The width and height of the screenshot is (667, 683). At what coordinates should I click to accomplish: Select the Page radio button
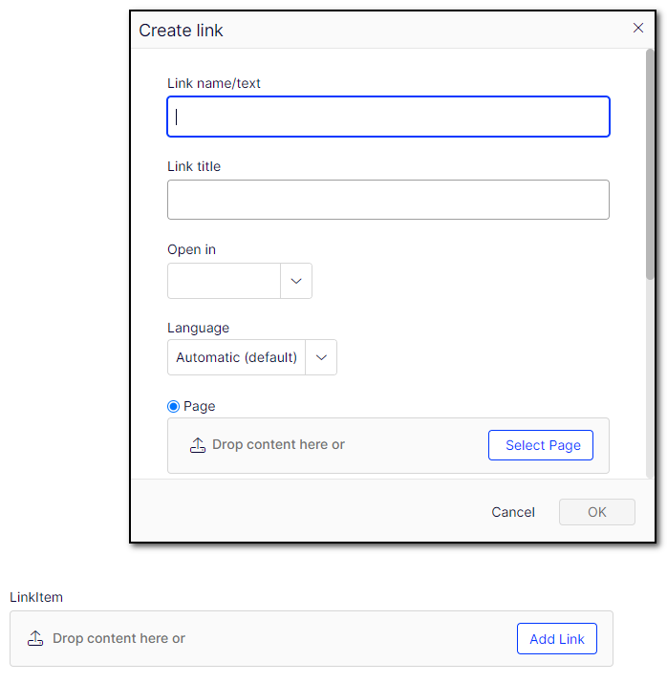click(173, 406)
